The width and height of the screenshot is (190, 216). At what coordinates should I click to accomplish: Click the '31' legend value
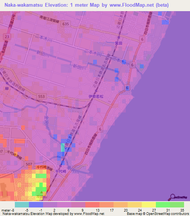tap(168, 210)
